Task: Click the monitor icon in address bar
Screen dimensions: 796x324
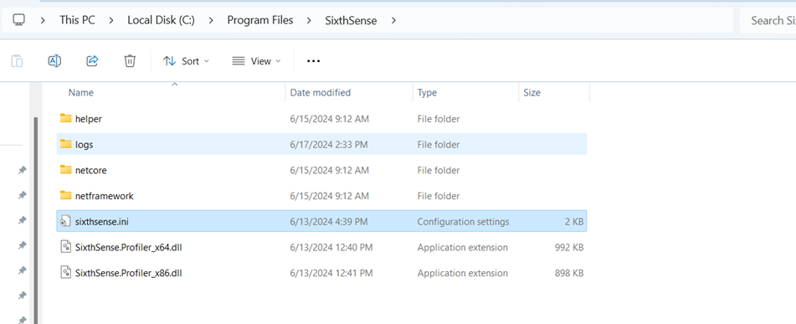Action: 18,20
